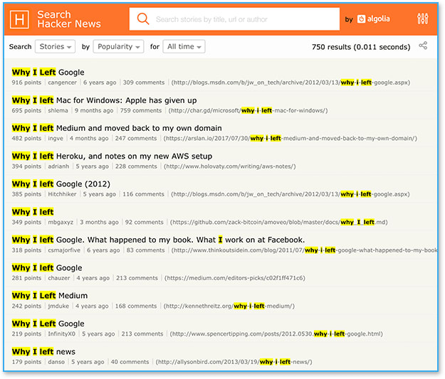Open the 92 comments link
This screenshot has width=445, height=379.
click(144, 223)
